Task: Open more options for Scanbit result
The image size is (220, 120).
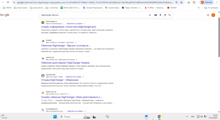Action: (76, 42)
